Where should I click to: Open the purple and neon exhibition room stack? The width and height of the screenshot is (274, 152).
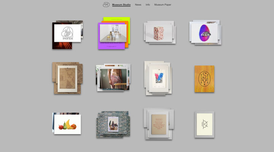click(114, 33)
